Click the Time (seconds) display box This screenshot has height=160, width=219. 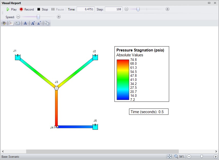click(149, 112)
